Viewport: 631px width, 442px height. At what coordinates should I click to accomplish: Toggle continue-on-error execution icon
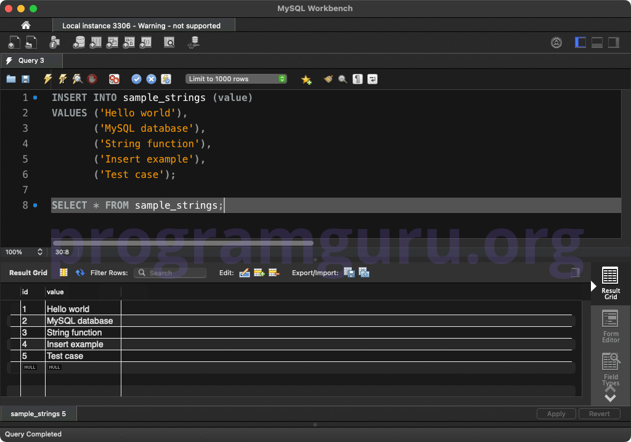coord(114,79)
